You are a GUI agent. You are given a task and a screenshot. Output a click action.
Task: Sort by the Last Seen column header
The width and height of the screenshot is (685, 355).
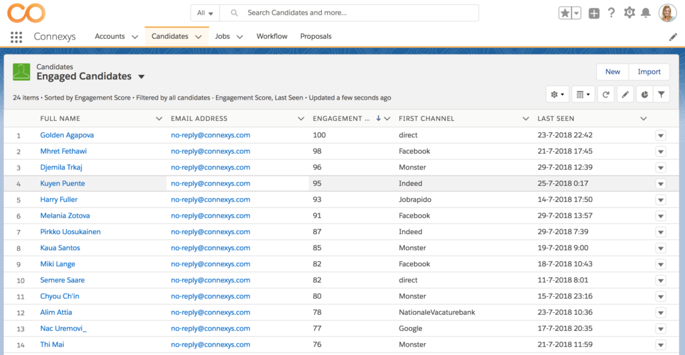(x=556, y=119)
